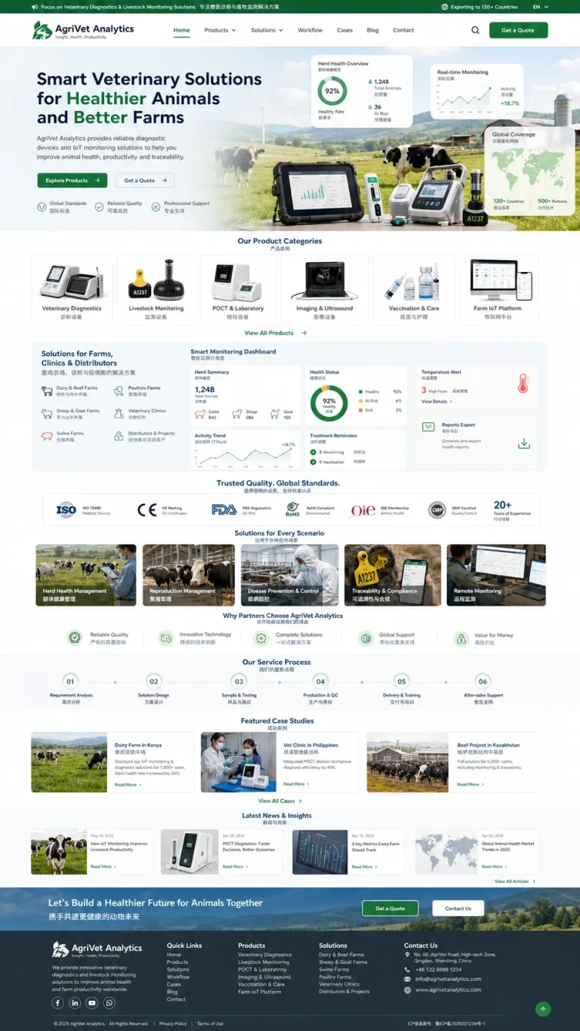Open the Veterinary Diagnostics category card
This screenshot has width=580, height=1031.
coord(72,289)
